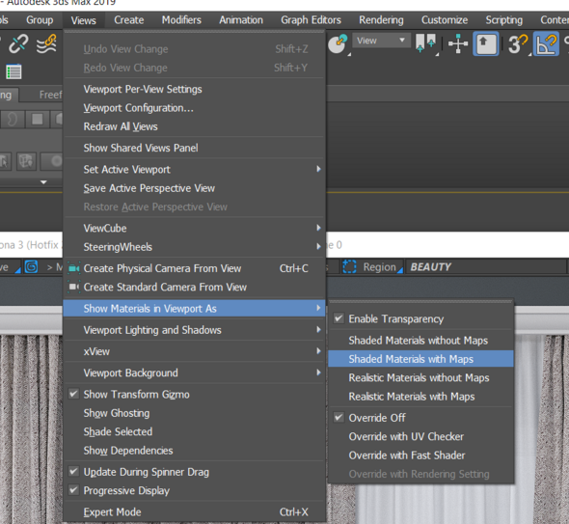Toggle Progressive Display option
Image resolution: width=569 pixels, height=524 pixels.
coord(194,490)
